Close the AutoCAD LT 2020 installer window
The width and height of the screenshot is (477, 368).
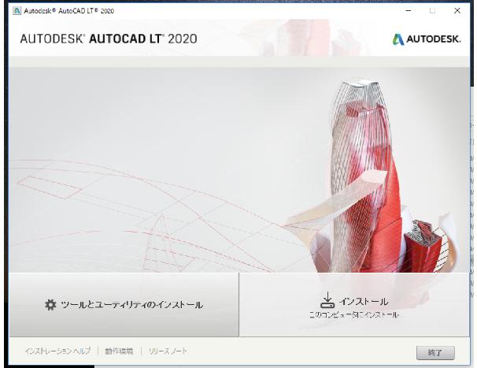(x=457, y=11)
